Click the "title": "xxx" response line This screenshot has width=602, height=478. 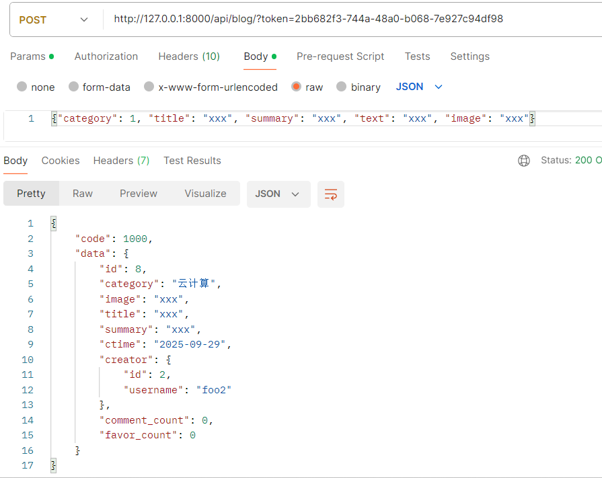pyautogui.click(x=144, y=314)
